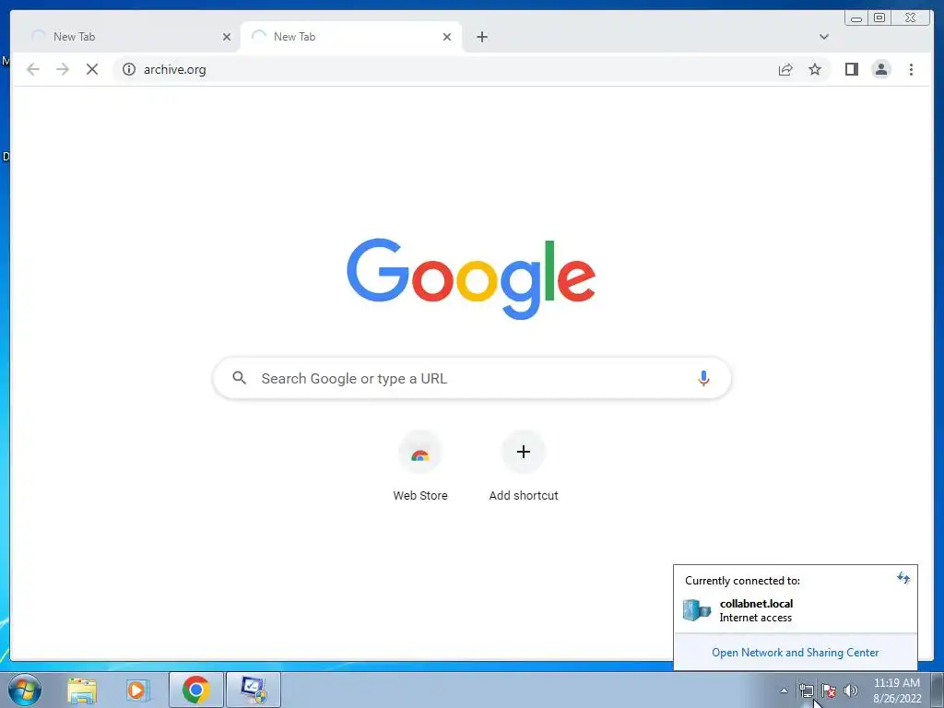Close the active second New Tab
The width and height of the screenshot is (944, 708).
pyautogui.click(x=447, y=37)
